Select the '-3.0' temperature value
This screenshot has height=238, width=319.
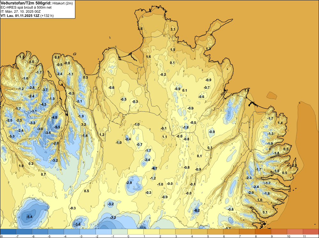coord(40,129)
